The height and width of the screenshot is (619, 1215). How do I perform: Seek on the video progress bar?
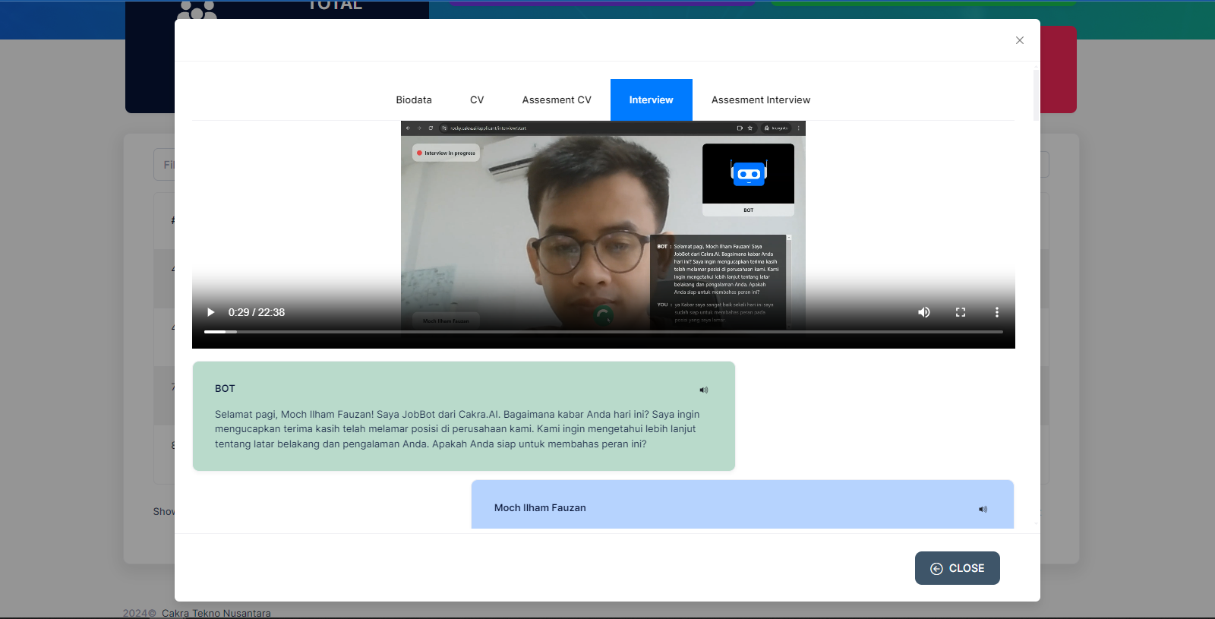coord(604,332)
